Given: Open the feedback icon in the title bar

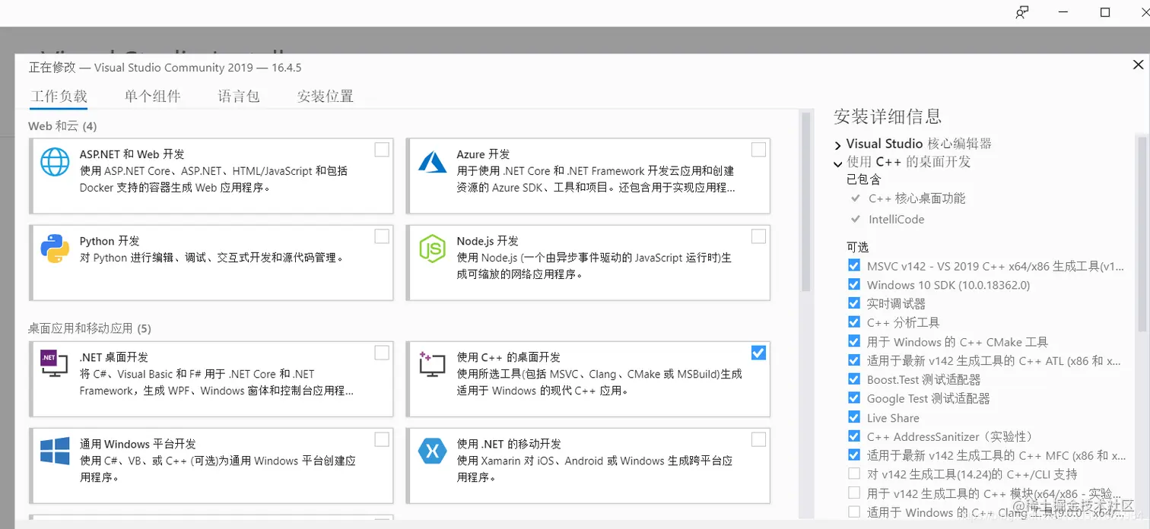Looking at the screenshot, I should coord(1021,12).
